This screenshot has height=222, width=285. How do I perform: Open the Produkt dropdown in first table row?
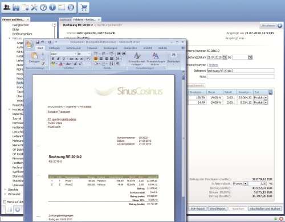tap(266, 97)
